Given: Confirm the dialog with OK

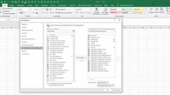Looking at the screenshot, I should (107, 90).
